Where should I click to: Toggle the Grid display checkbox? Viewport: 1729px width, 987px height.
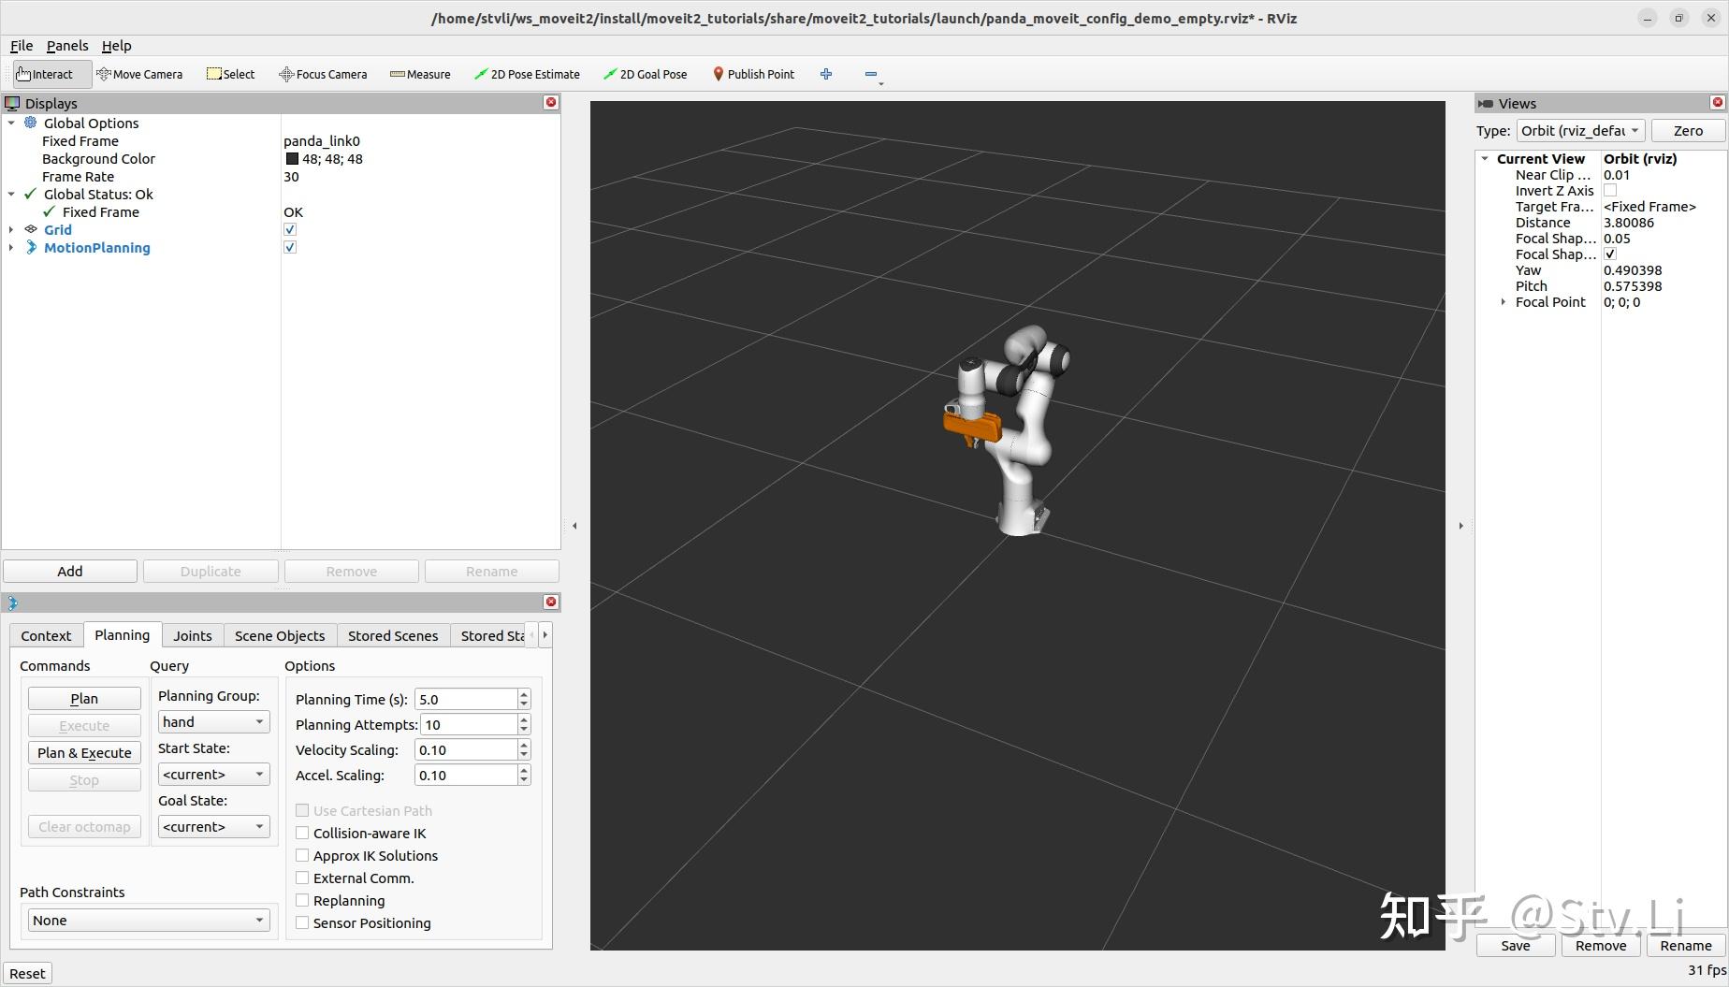tap(290, 228)
